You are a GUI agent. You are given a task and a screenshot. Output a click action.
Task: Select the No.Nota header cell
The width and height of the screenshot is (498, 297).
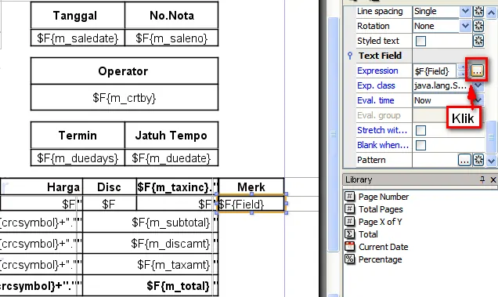pos(171,15)
